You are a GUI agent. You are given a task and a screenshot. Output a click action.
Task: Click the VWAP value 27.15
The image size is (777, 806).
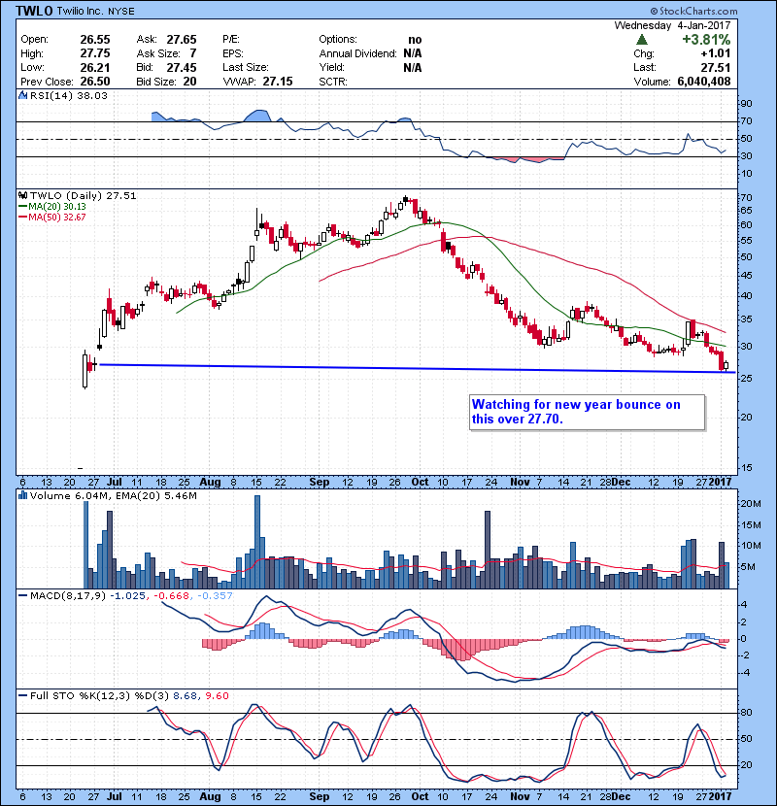click(278, 82)
